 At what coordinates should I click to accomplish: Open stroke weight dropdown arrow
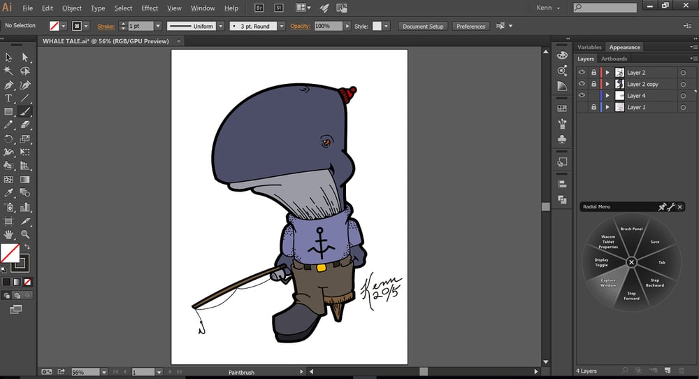[x=158, y=27]
